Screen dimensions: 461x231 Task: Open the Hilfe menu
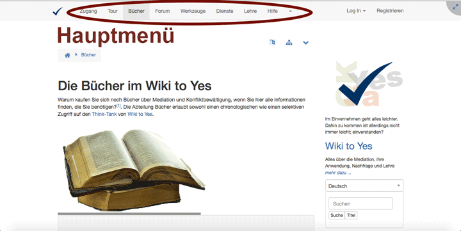point(272,11)
